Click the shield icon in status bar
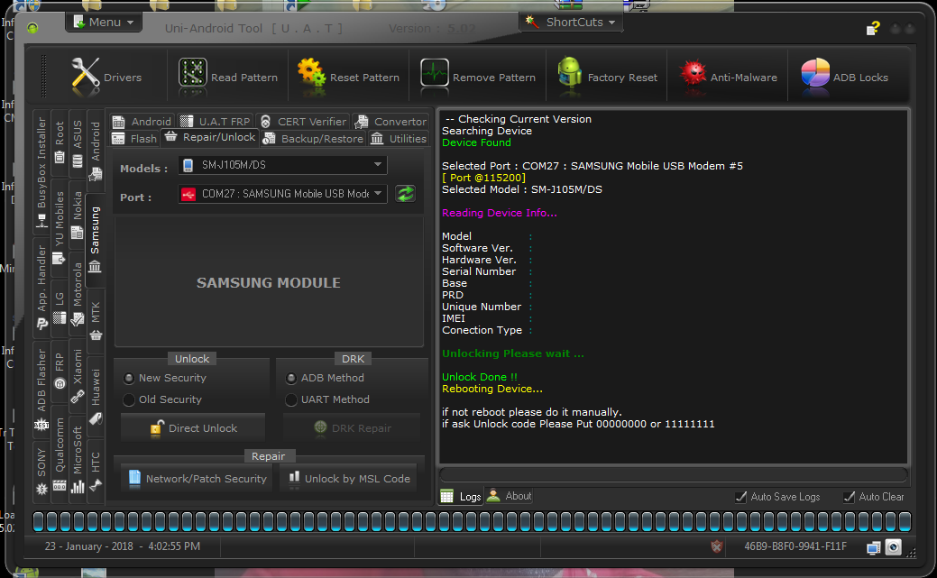 click(717, 546)
